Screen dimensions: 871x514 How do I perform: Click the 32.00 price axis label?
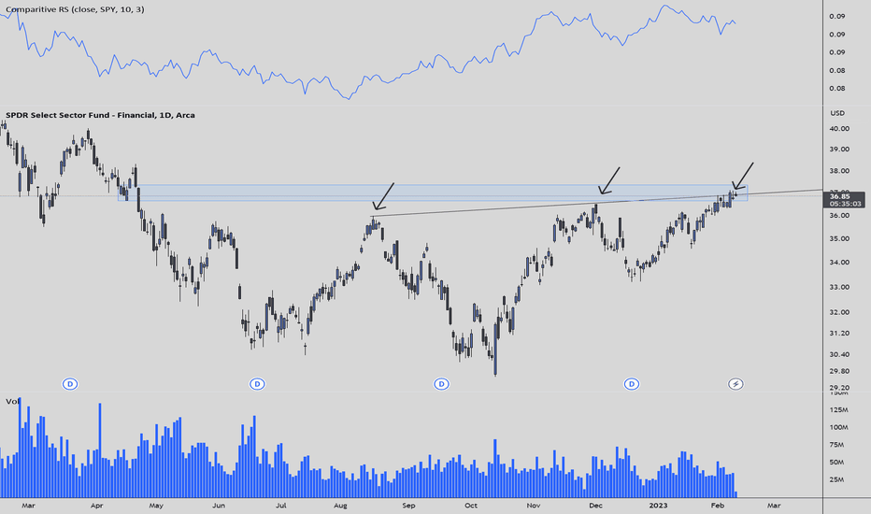[839, 312]
